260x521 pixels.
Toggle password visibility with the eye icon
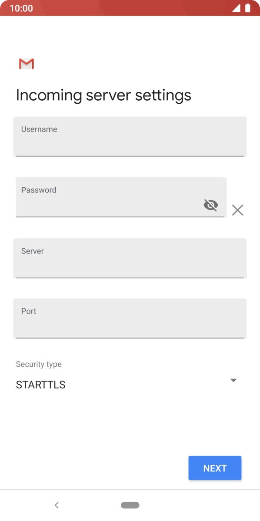pos(211,205)
